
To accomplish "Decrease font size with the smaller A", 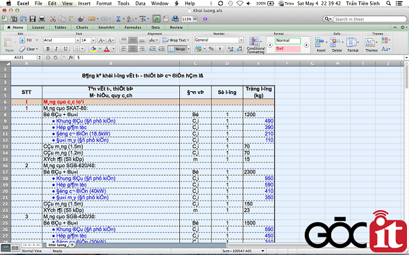I will 110,40.
